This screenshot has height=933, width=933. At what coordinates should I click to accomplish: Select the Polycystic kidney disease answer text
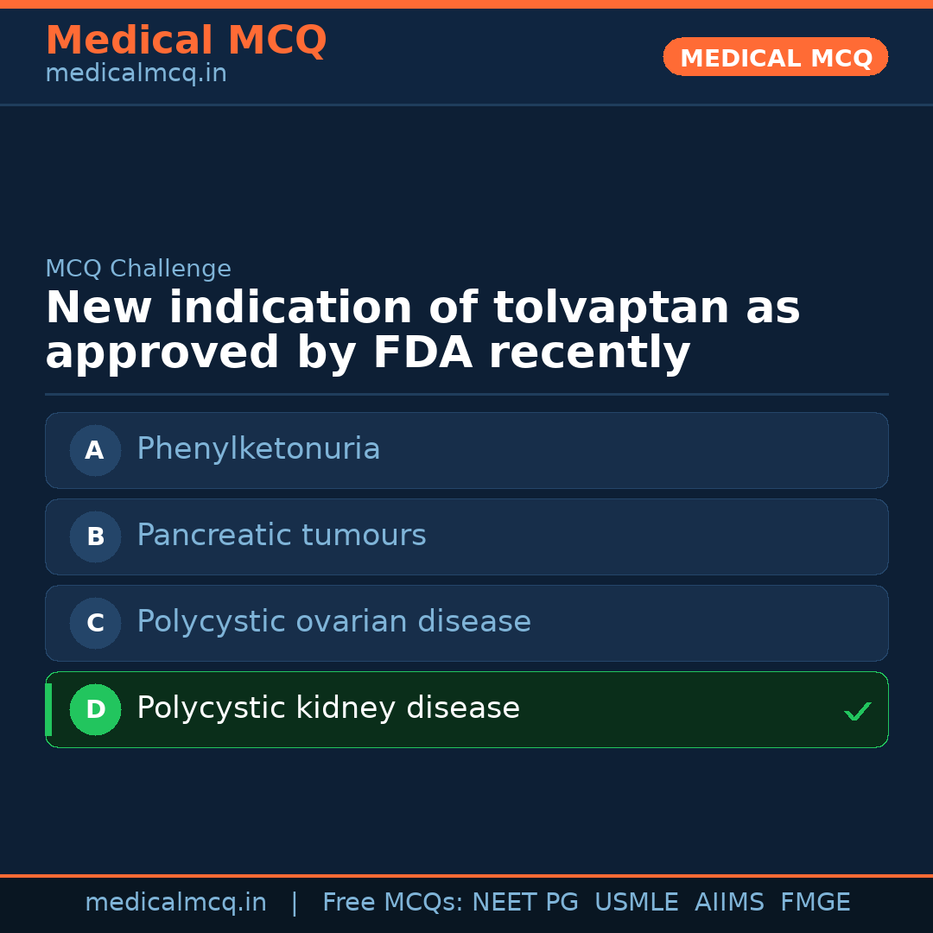328,708
